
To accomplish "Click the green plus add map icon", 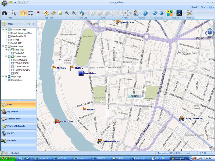I will (x=29, y=24).
